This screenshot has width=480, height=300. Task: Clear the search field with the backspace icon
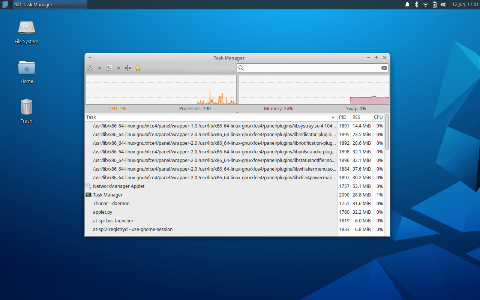(x=384, y=68)
